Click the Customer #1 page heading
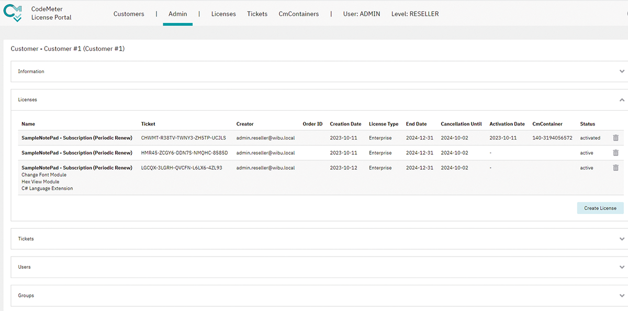This screenshot has width=628, height=311. [68, 49]
